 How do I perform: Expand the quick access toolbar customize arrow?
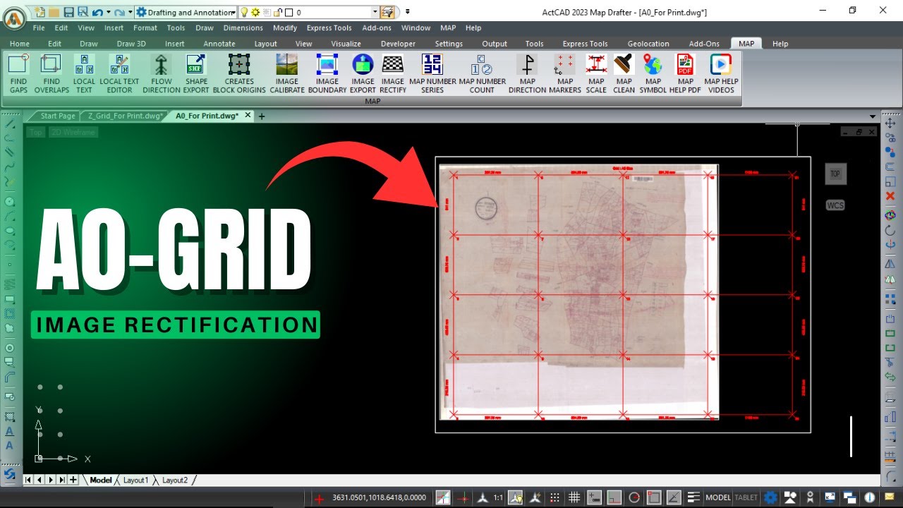[408, 12]
